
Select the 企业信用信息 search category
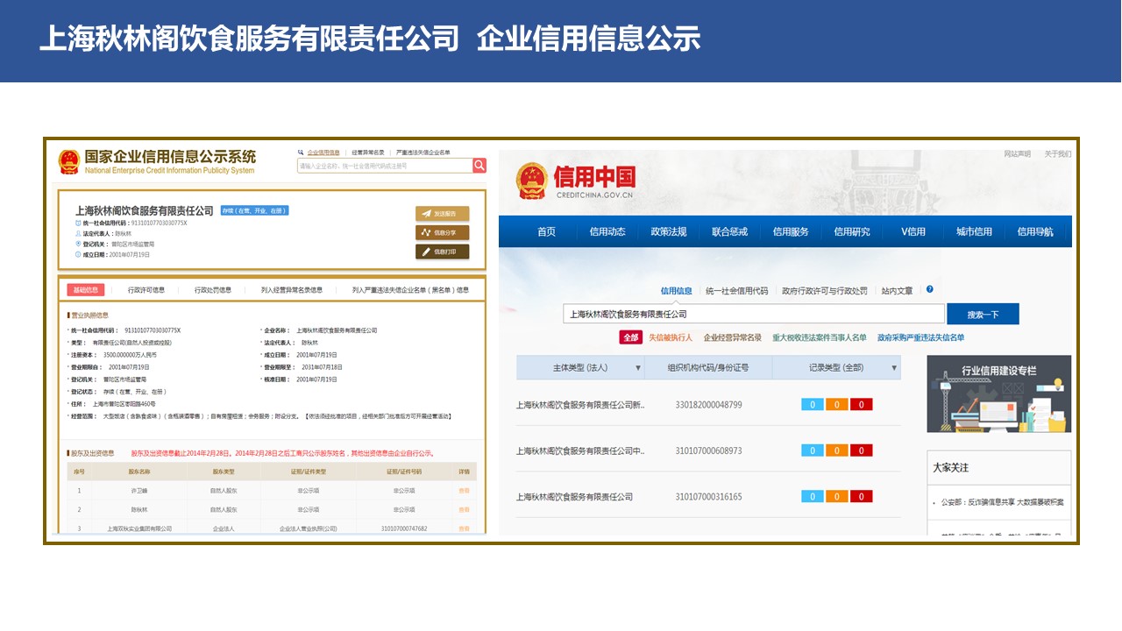(323, 152)
